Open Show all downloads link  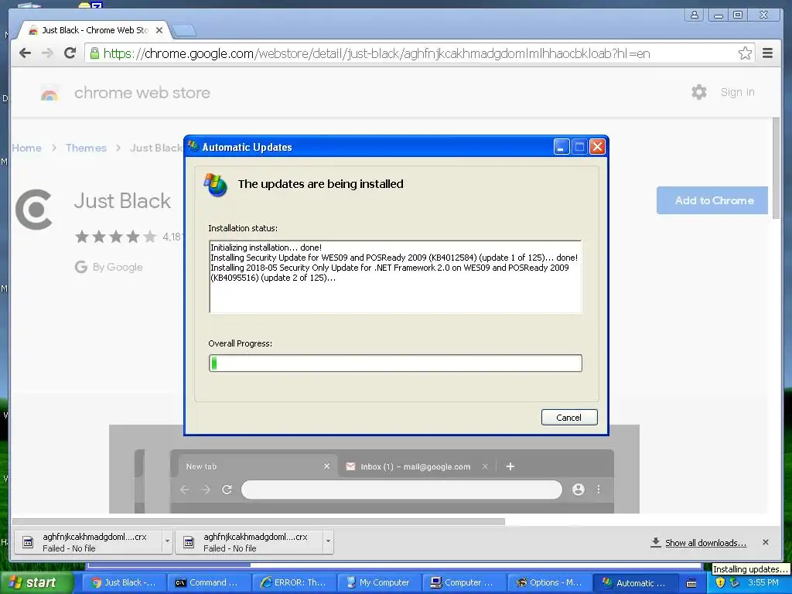click(x=705, y=543)
